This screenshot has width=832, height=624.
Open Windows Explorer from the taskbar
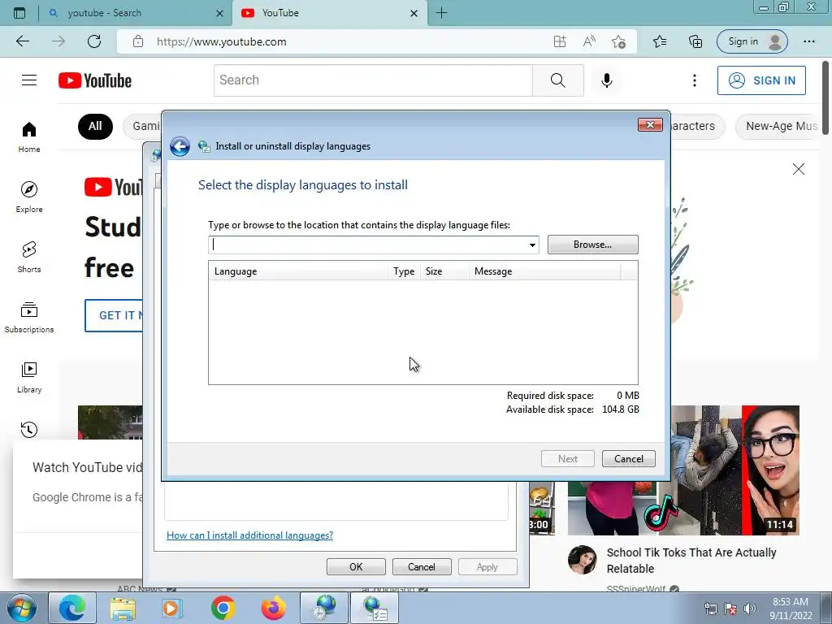(123, 608)
